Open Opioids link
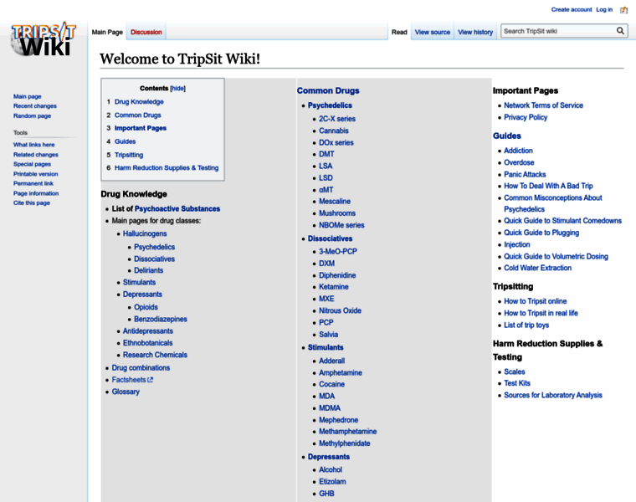 (146, 307)
